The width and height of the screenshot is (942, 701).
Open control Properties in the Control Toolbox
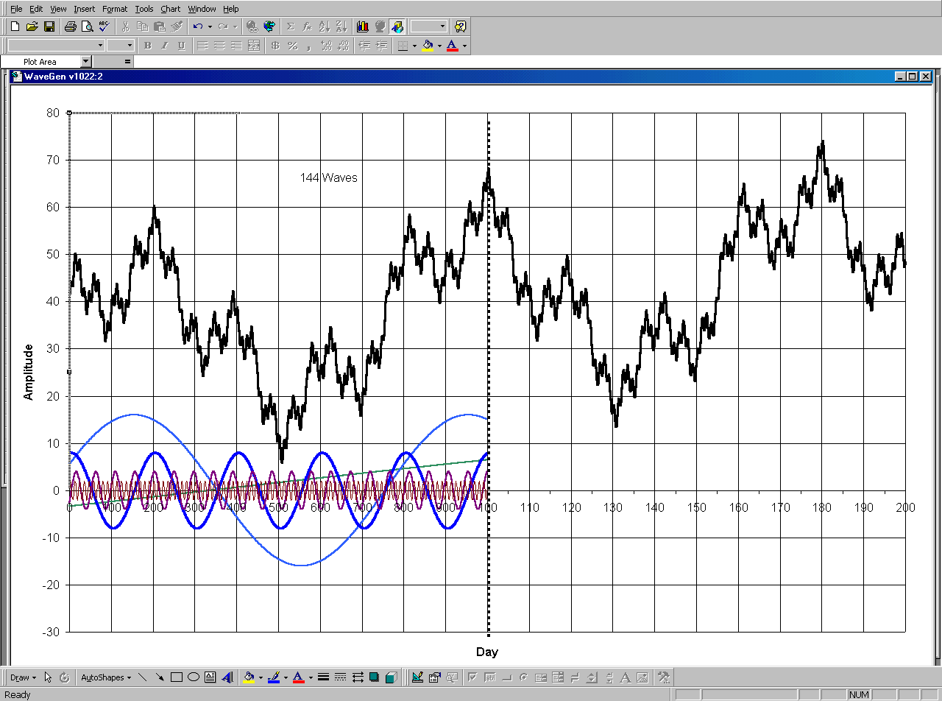434,677
